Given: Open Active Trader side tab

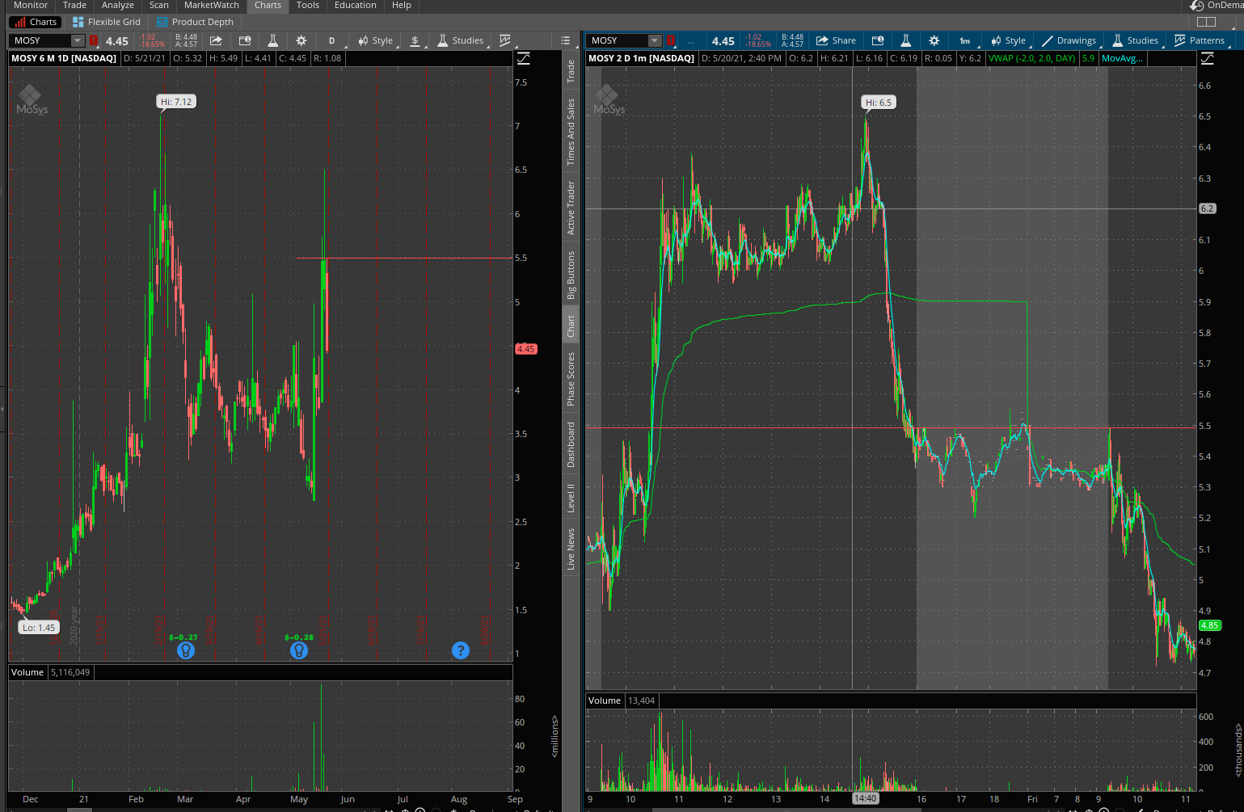Looking at the screenshot, I should 571,208.
